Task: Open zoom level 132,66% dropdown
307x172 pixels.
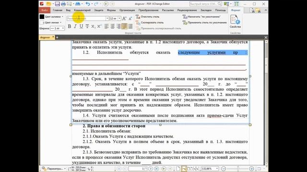Action: (x=217, y=169)
